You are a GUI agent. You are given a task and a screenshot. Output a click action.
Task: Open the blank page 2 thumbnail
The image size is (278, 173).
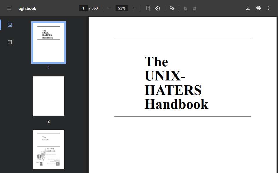49,96
